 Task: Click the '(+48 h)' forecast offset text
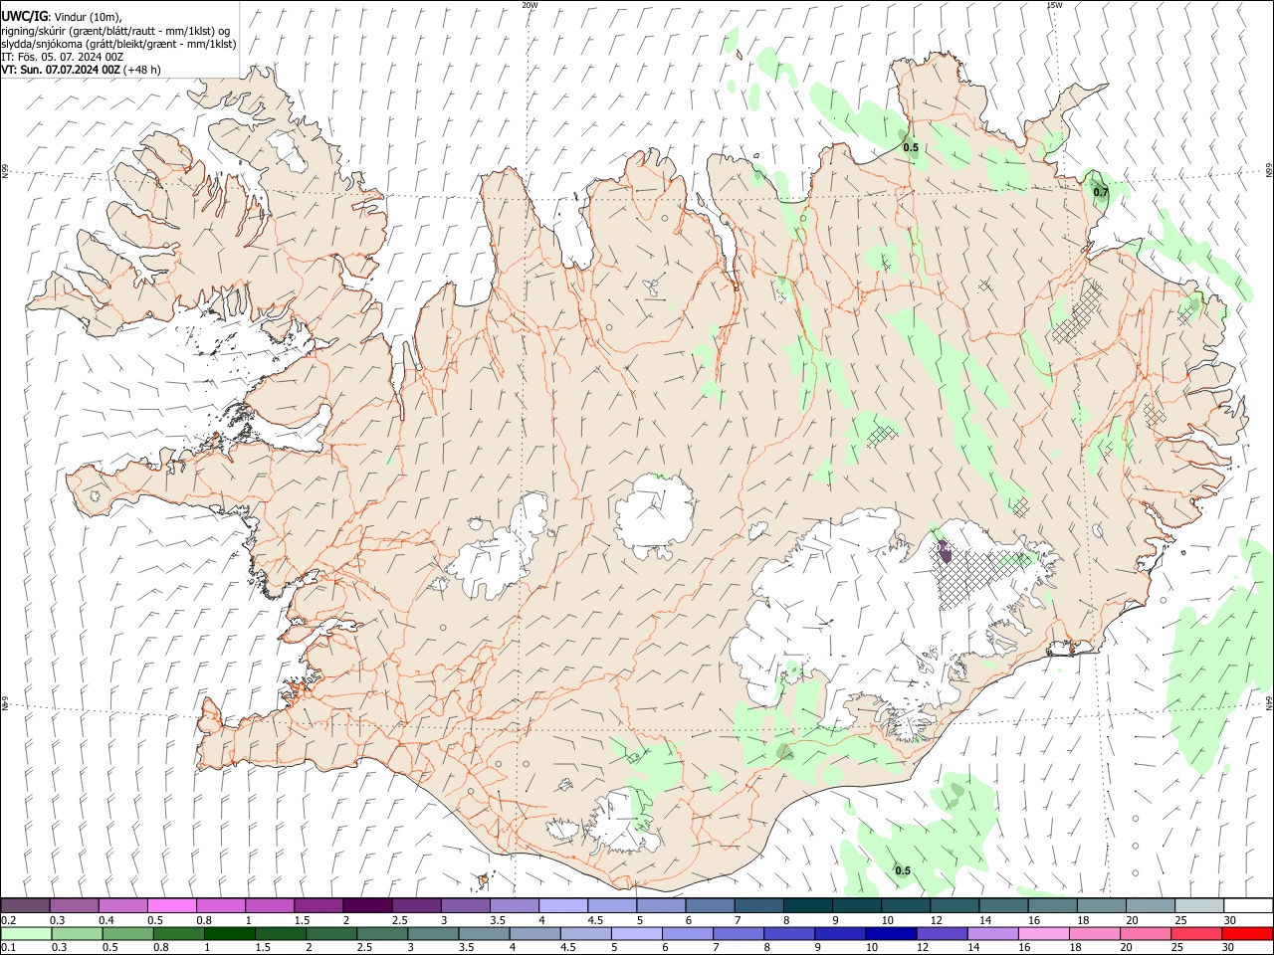[142, 70]
